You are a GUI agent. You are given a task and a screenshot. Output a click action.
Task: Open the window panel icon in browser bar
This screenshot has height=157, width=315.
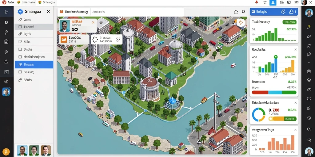[x=289, y=2]
